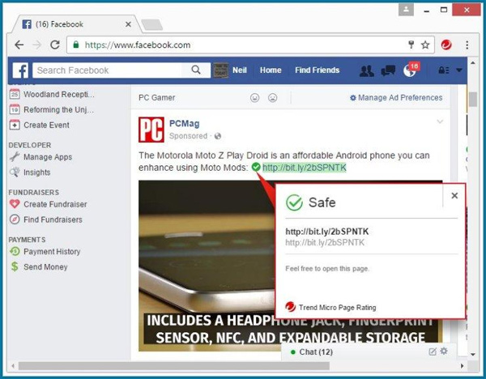This screenshot has height=379, width=486.
Task: Open the Chrome three-dot menu
Action: (467, 45)
